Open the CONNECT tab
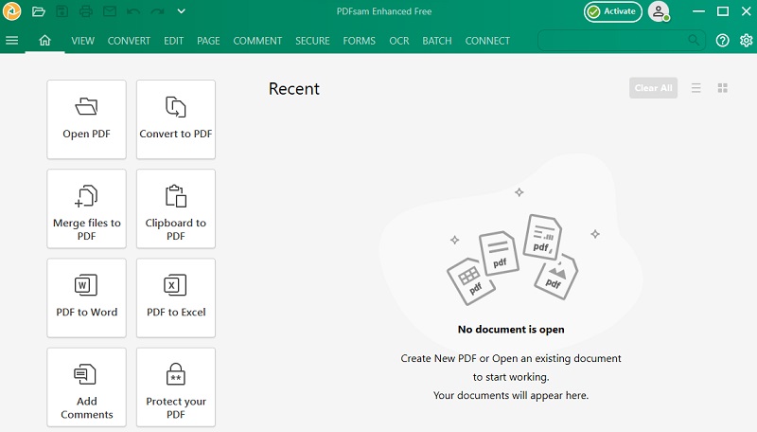This screenshot has height=432, width=757. 487,41
